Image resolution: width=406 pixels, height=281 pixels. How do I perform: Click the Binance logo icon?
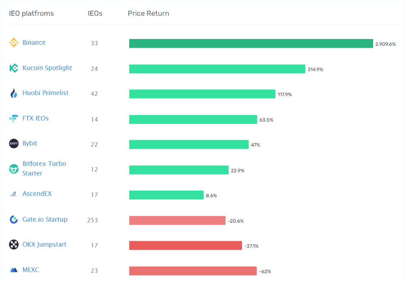point(14,43)
